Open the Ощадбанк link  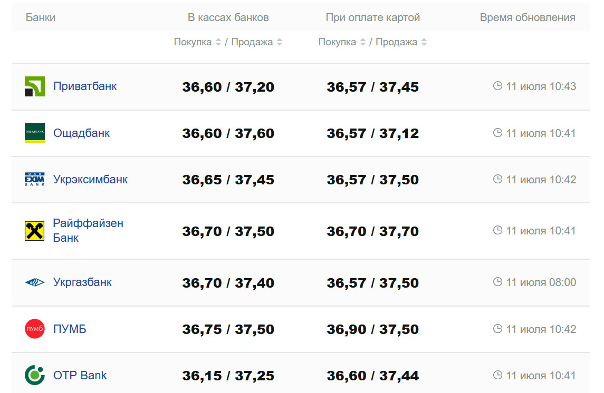81,133
